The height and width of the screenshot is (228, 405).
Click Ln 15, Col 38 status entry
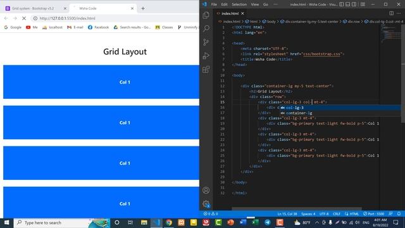pyautogui.click(x=287, y=214)
